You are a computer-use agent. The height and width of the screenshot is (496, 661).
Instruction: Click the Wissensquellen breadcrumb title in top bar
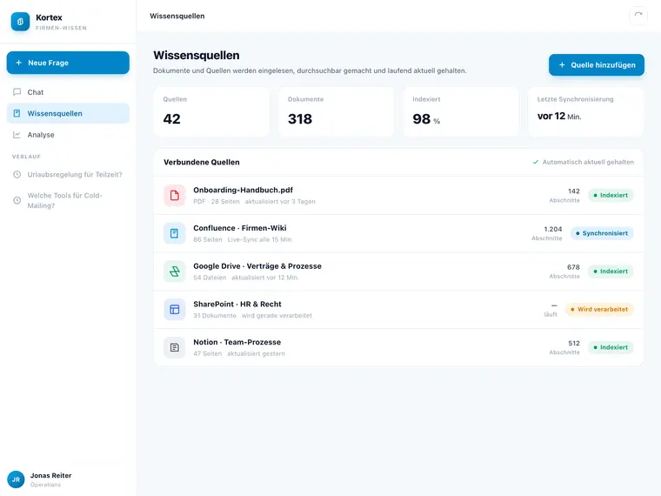pyautogui.click(x=177, y=16)
